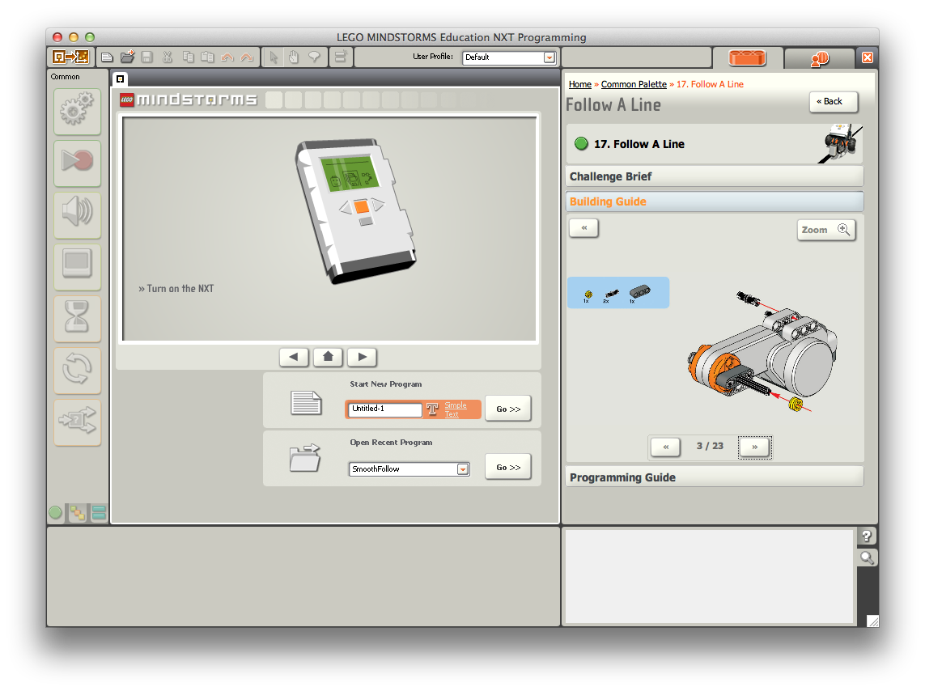Viewport: 925px width, 691px height.
Task: Click the NXT brick image
Action: pos(355,211)
